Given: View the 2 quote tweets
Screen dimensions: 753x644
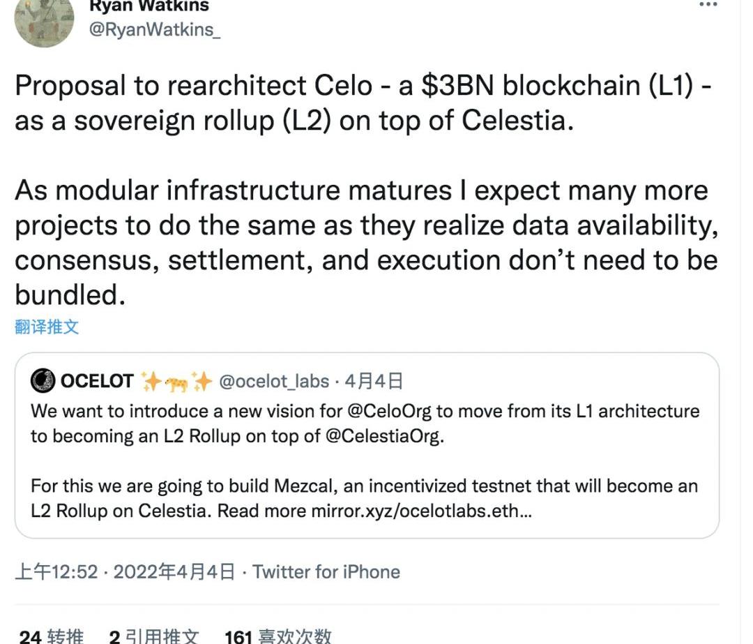Looking at the screenshot, I should (x=153, y=636).
